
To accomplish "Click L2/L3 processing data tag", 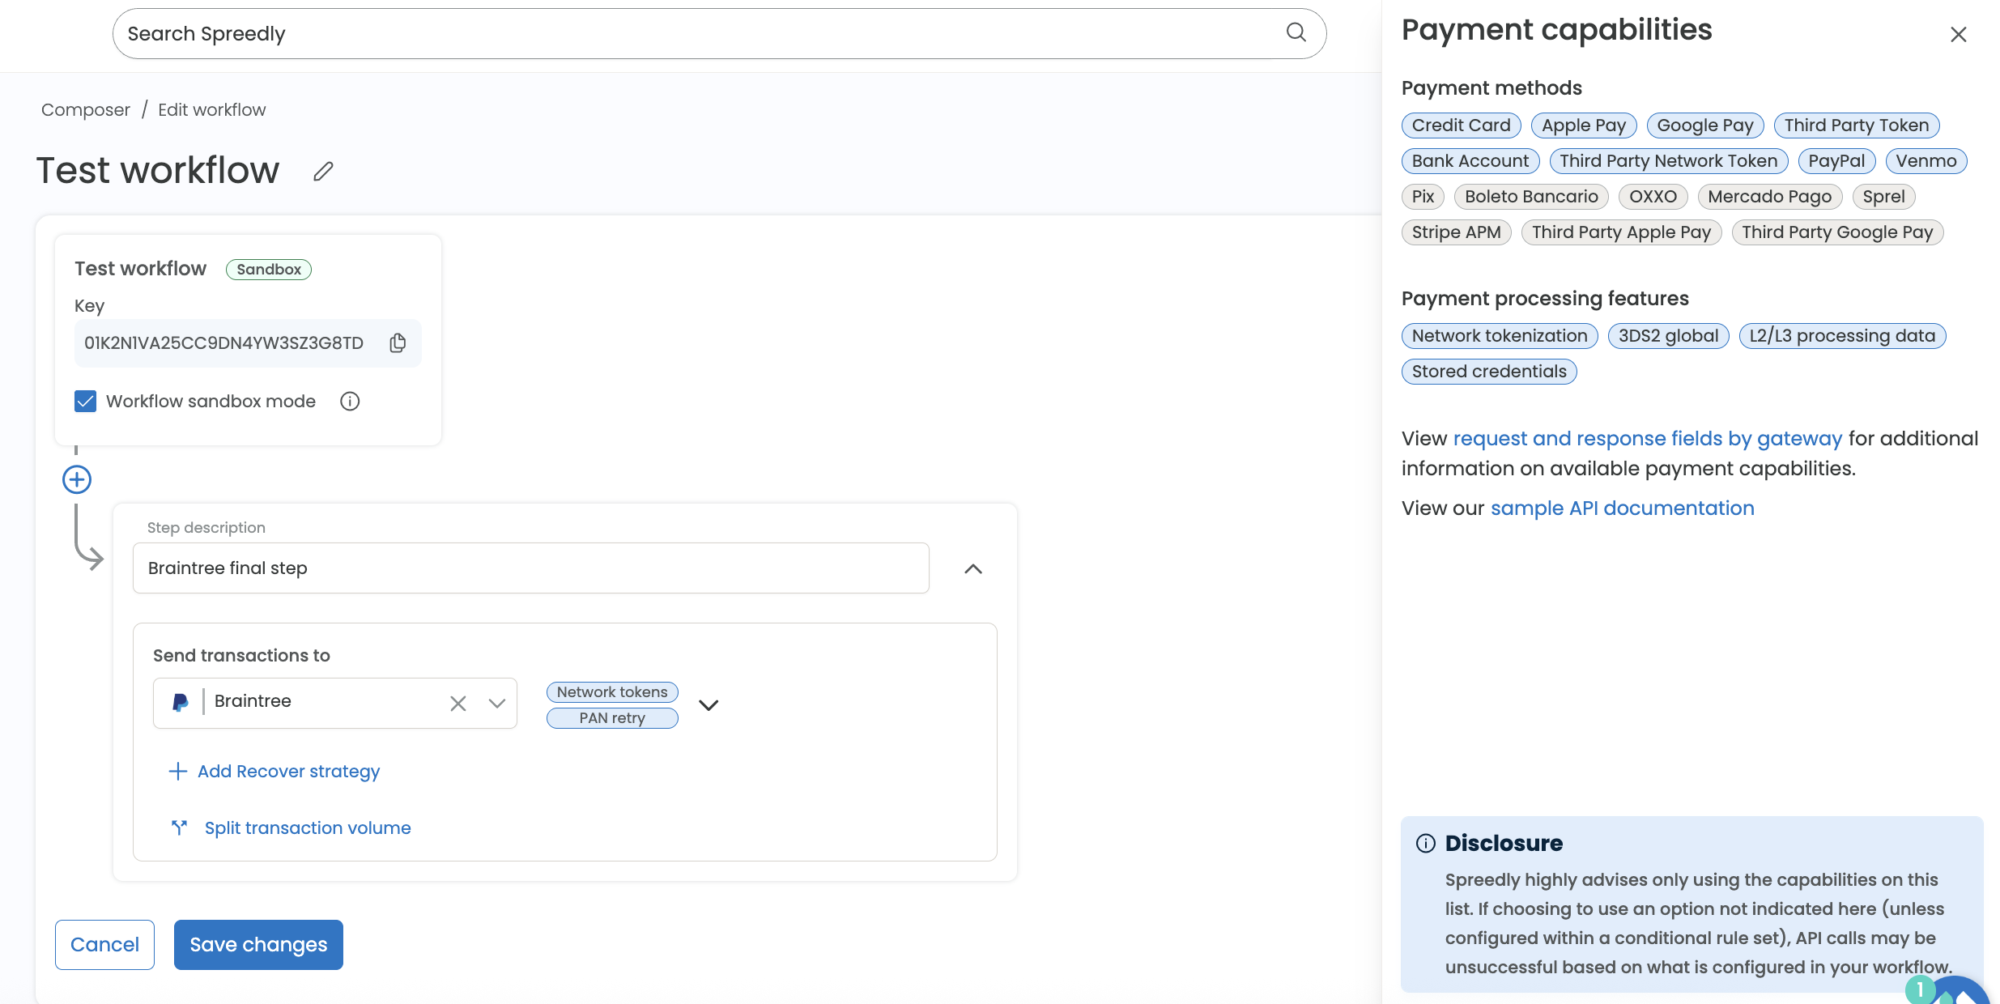I will click(1842, 336).
